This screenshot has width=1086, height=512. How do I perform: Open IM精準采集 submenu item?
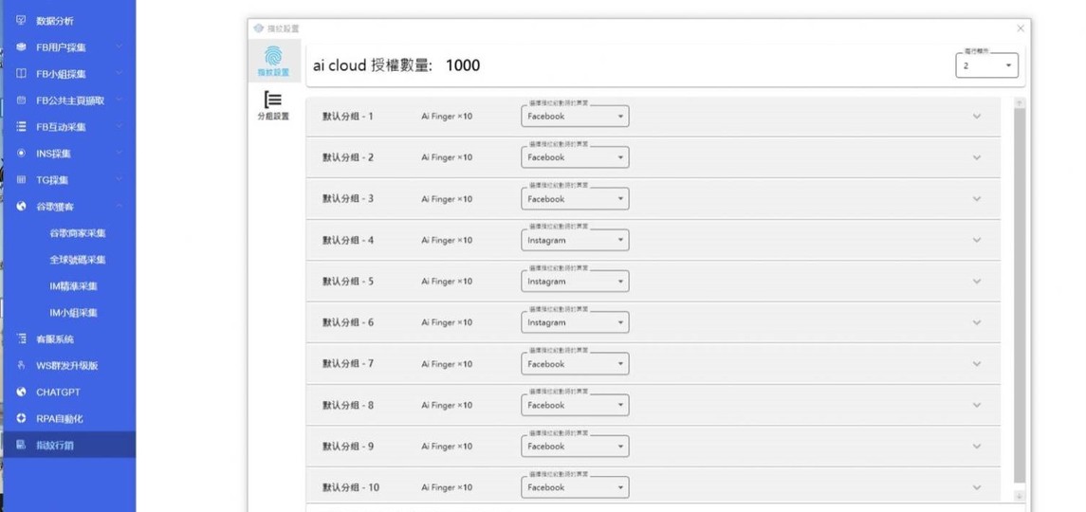tap(73, 286)
